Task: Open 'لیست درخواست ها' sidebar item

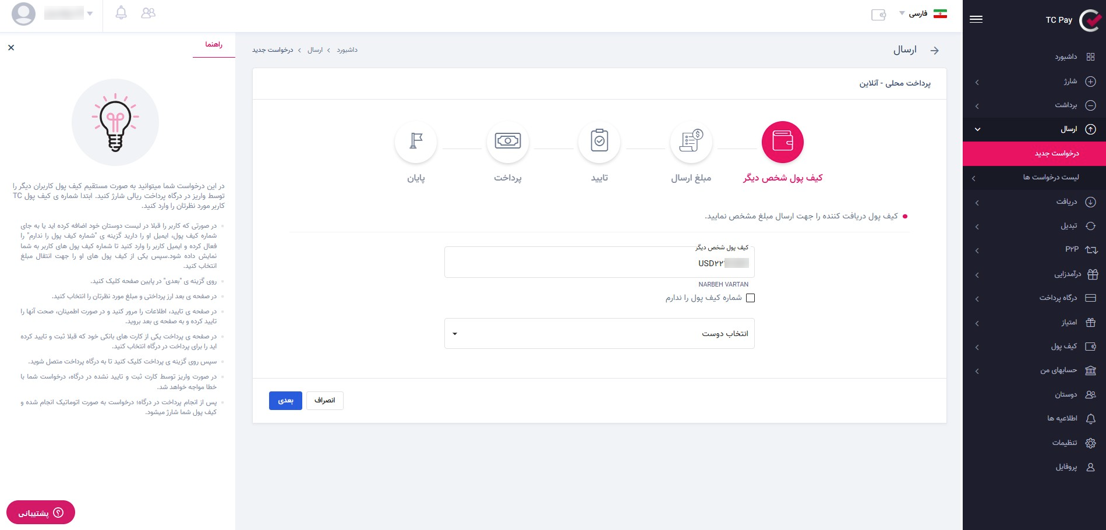Action: coord(1034,178)
